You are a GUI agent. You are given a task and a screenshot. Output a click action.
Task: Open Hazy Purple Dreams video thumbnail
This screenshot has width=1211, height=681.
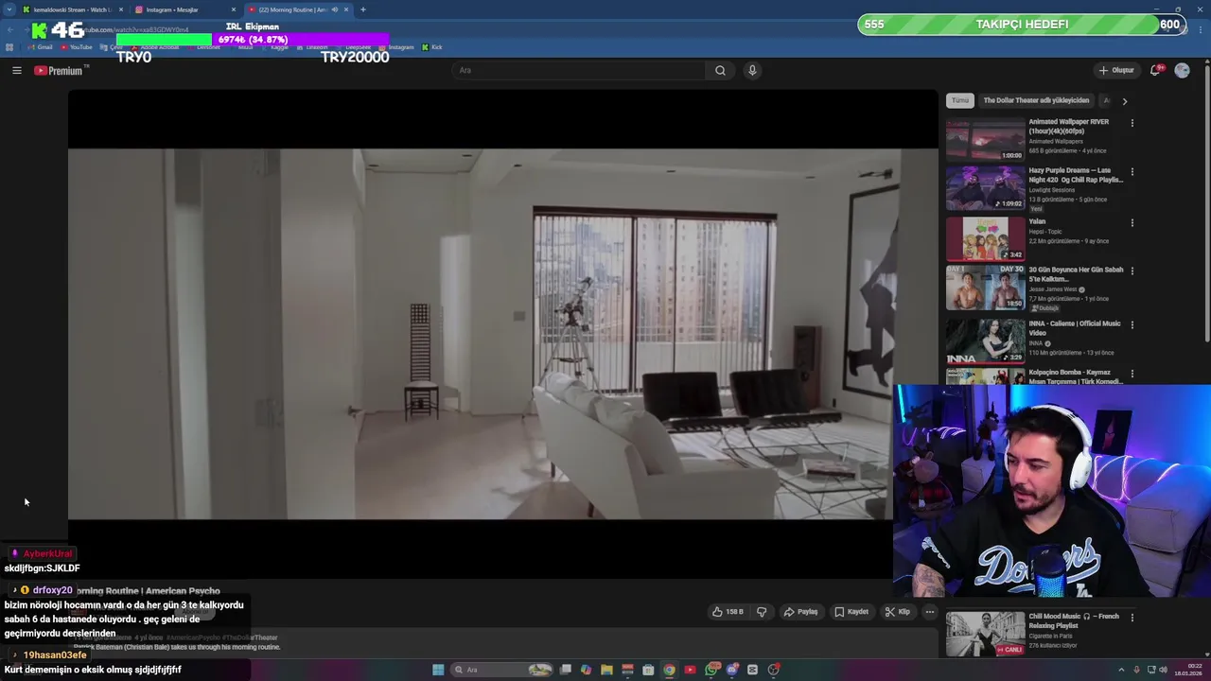[x=985, y=188]
